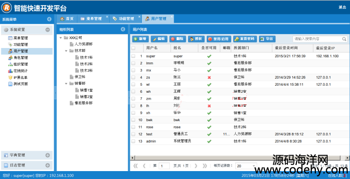Click the 导出 export button

(x=267, y=39)
